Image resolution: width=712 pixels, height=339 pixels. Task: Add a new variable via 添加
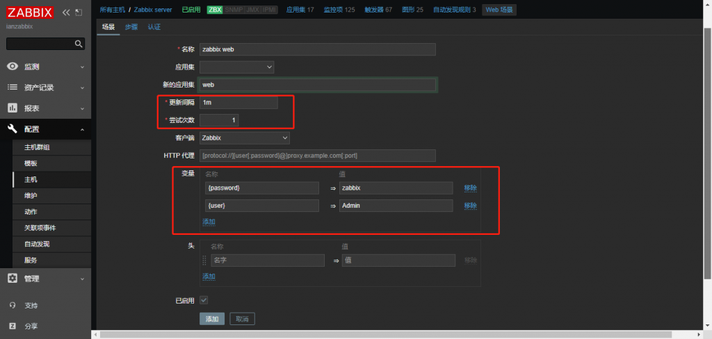209,222
